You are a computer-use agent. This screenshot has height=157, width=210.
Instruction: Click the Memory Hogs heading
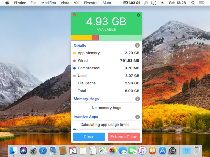point(86,99)
